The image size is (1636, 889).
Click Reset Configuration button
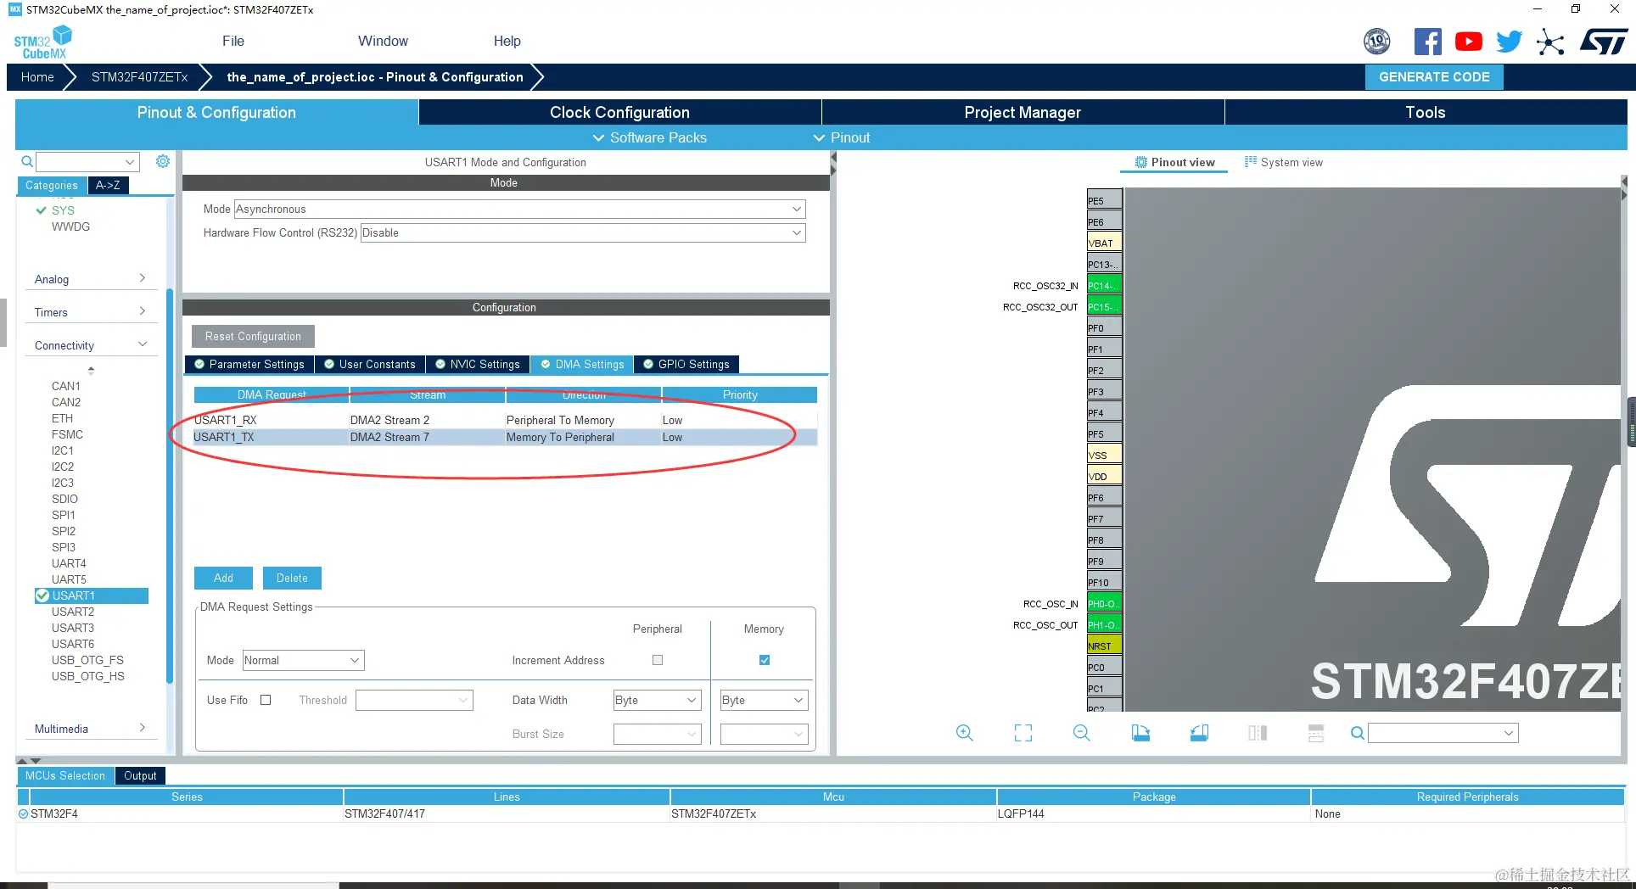click(x=253, y=336)
